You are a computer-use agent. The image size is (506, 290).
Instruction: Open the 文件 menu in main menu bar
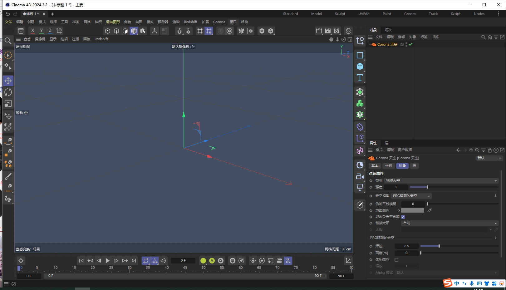point(8,22)
